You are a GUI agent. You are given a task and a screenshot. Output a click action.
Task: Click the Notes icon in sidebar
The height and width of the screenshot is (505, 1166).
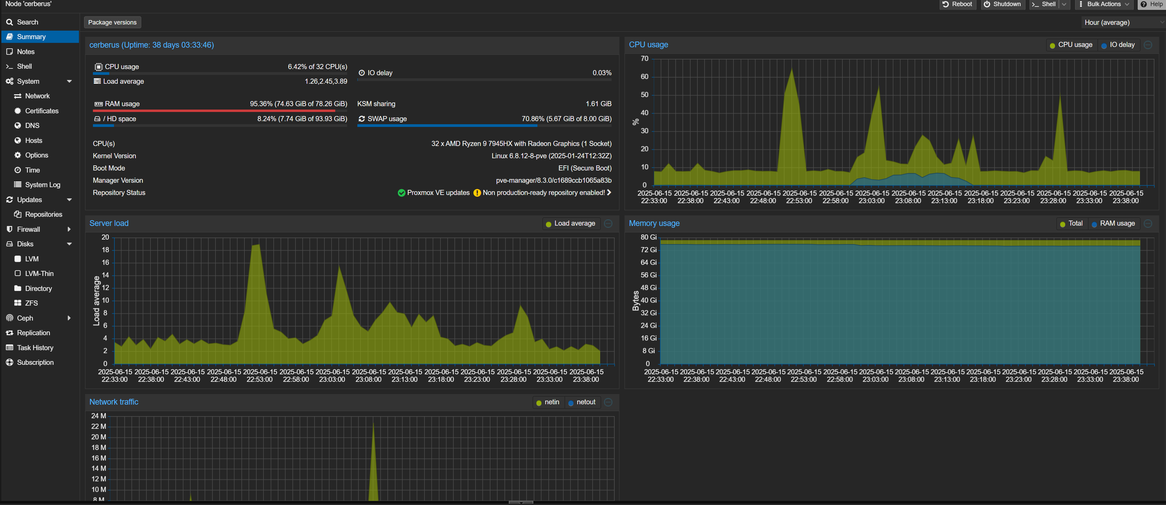(9, 52)
